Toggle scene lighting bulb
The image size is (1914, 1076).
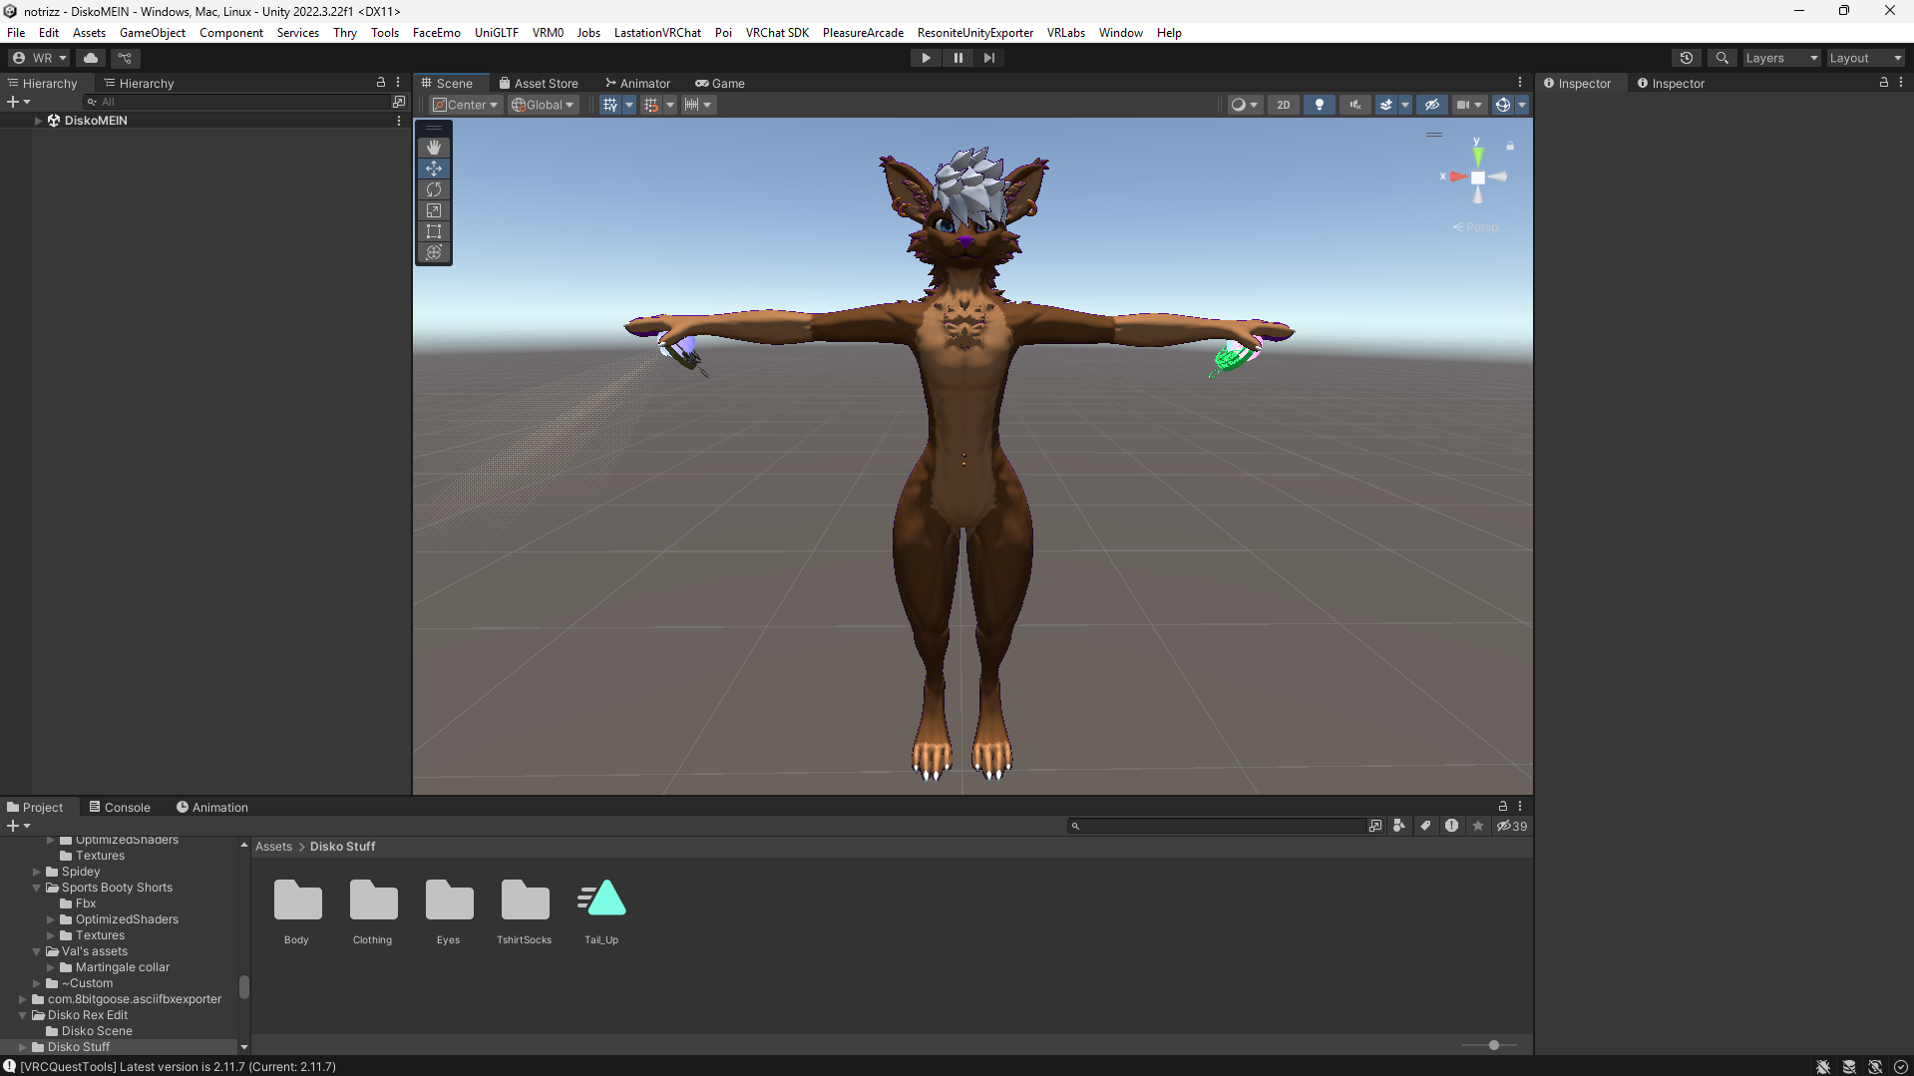pyautogui.click(x=1320, y=105)
